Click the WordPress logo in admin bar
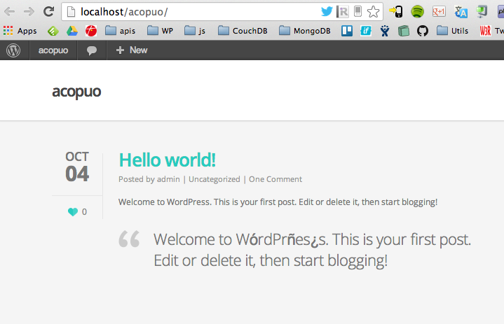The image size is (504, 324). (13, 50)
